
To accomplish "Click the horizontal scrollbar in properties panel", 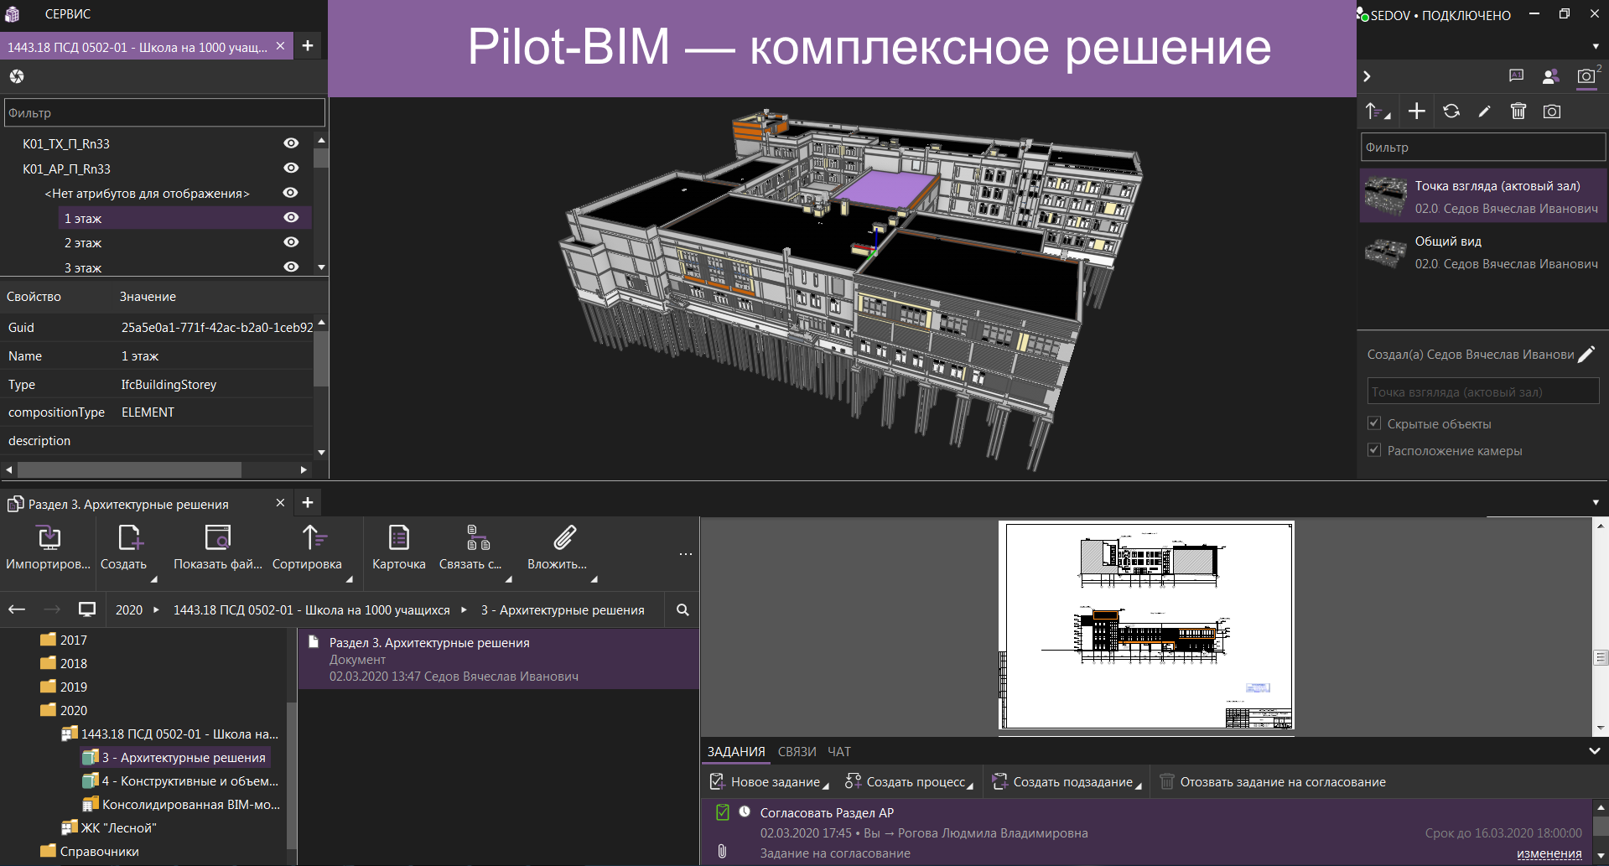I will 130,469.
